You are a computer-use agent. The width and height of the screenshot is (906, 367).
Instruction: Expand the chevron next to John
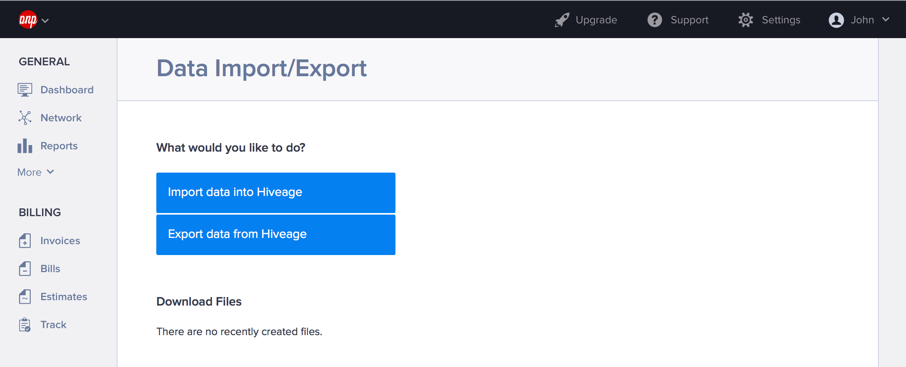pos(886,19)
